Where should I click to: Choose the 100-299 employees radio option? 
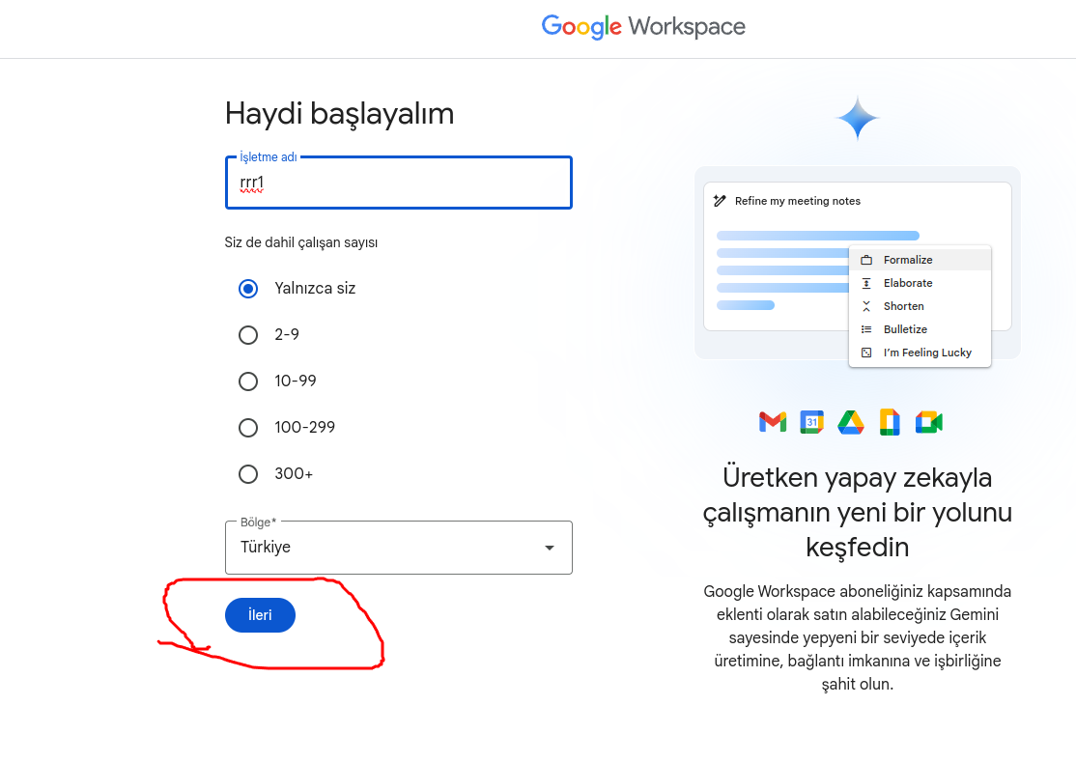pyautogui.click(x=248, y=428)
